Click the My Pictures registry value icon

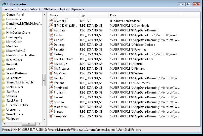coord(51,69)
